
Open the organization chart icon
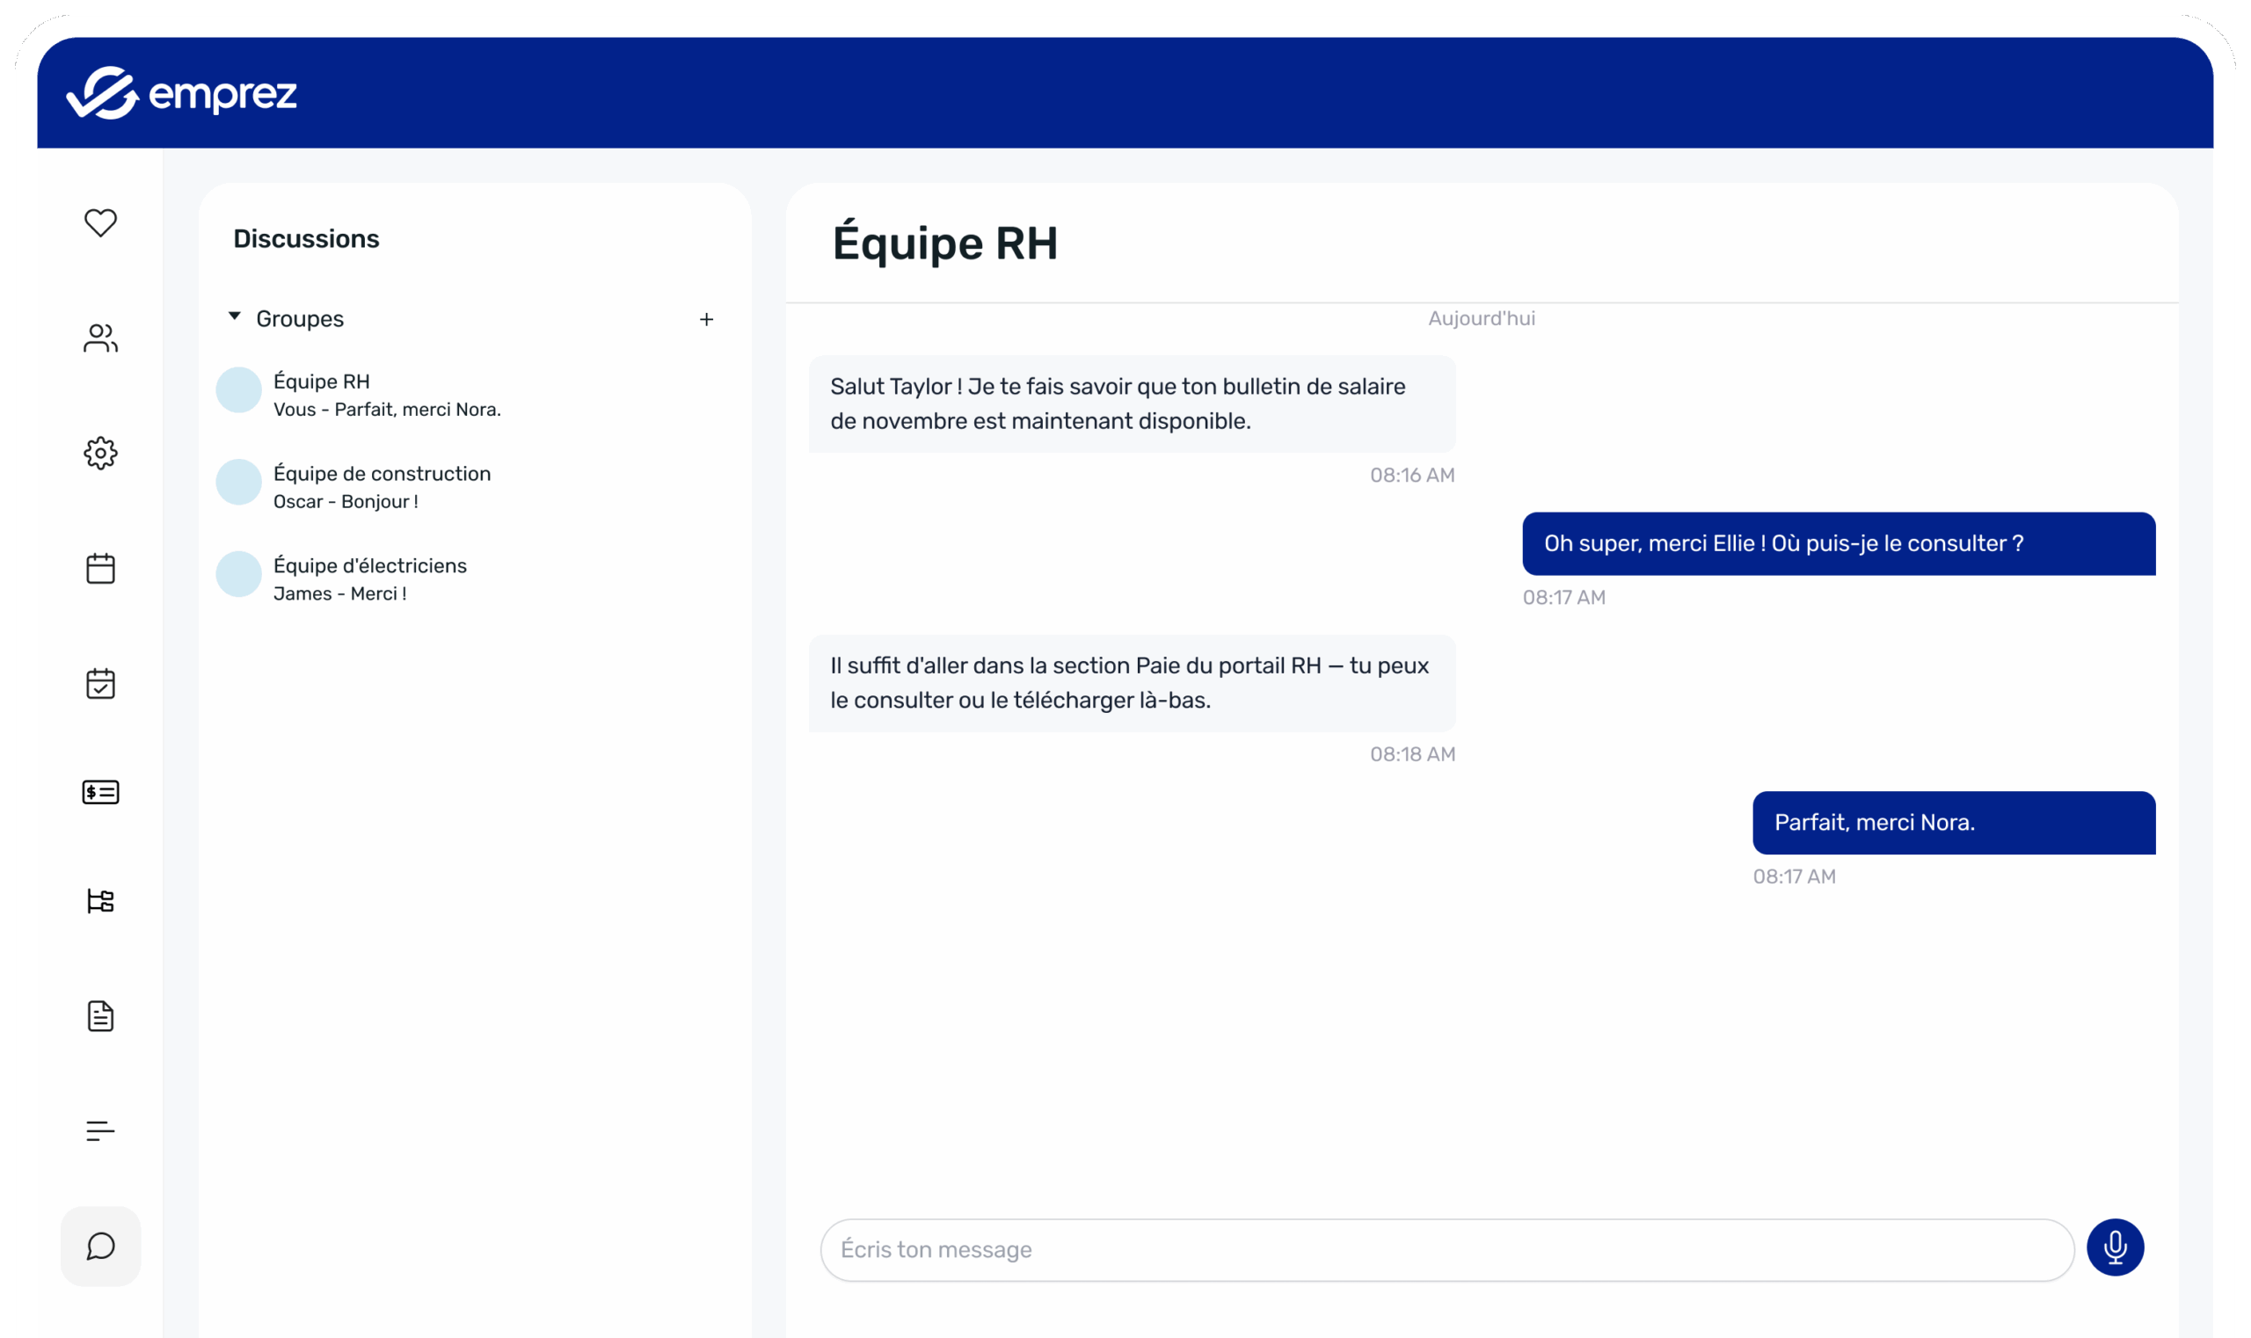(100, 901)
